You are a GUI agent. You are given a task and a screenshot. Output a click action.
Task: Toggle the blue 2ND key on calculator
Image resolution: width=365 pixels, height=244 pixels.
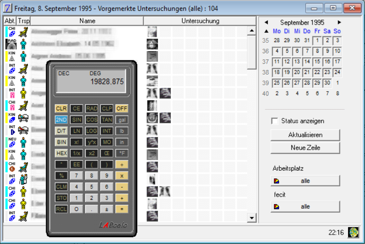click(x=61, y=119)
